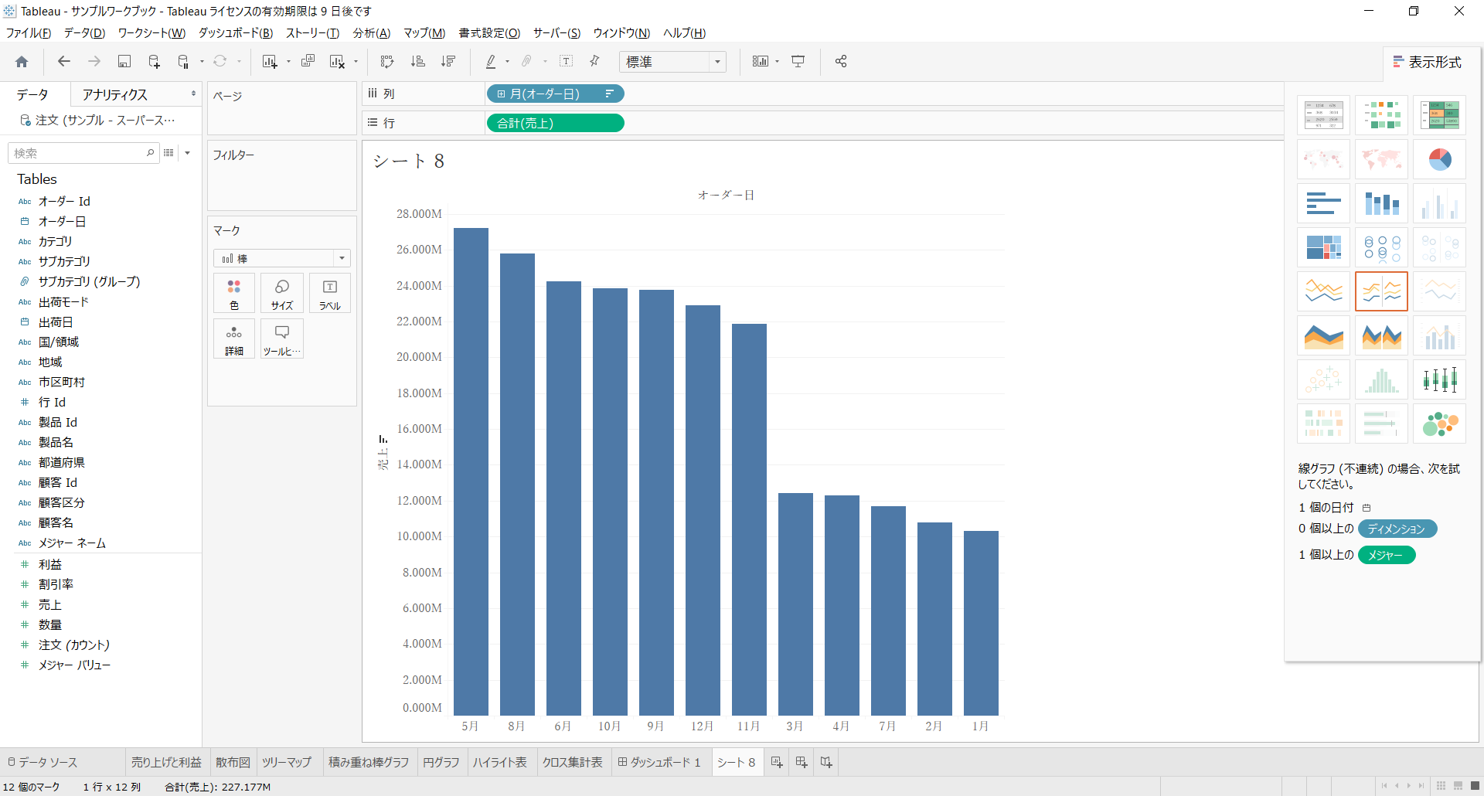The width and height of the screenshot is (1484, 796).
Task: Create a new worksheet toolbar icon
Action: [269, 62]
